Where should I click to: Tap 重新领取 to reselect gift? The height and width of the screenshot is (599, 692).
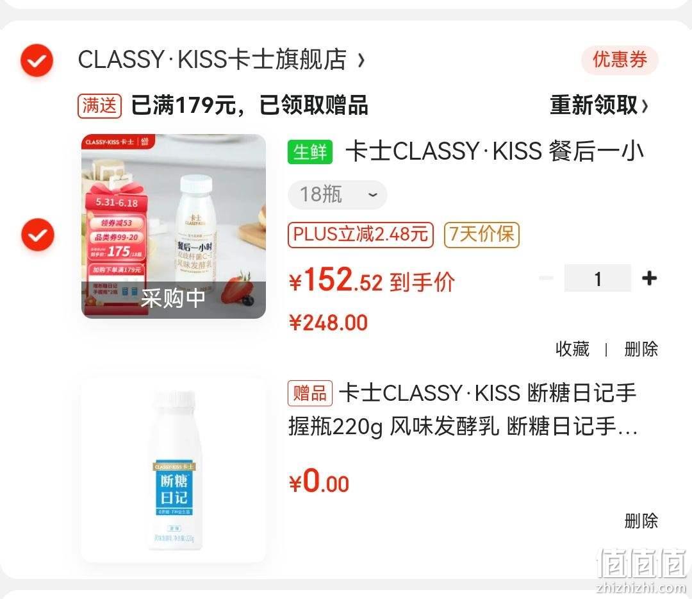(599, 106)
